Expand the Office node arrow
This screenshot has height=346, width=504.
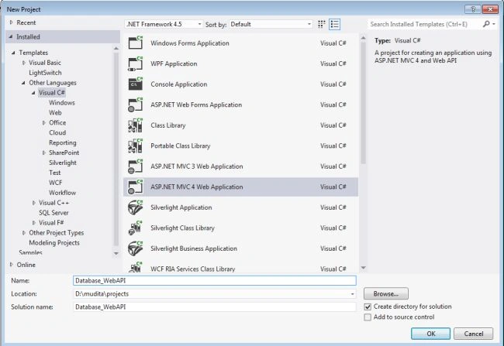click(x=44, y=122)
